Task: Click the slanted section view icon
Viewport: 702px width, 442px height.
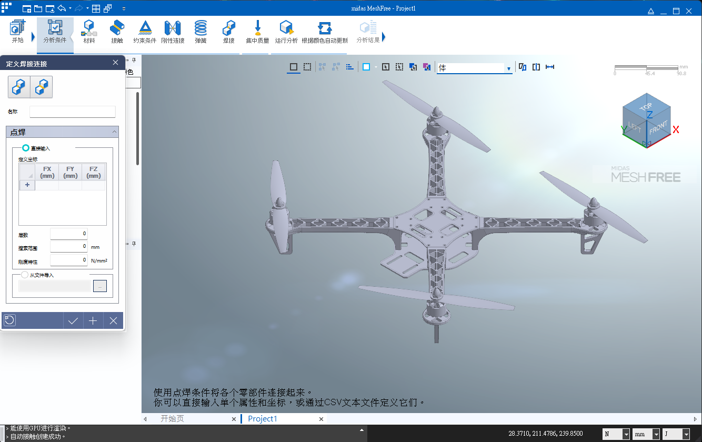Action: pyautogui.click(x=523, y=67)
